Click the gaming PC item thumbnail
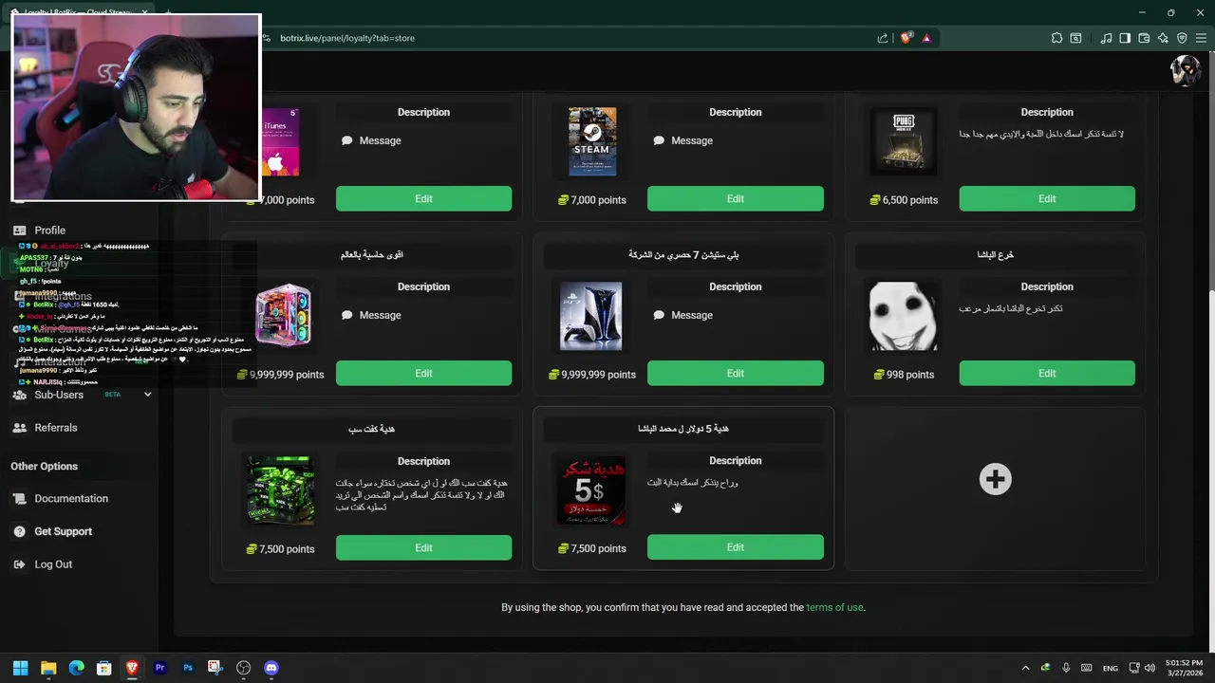1215x683 pixels. [283, 316]
